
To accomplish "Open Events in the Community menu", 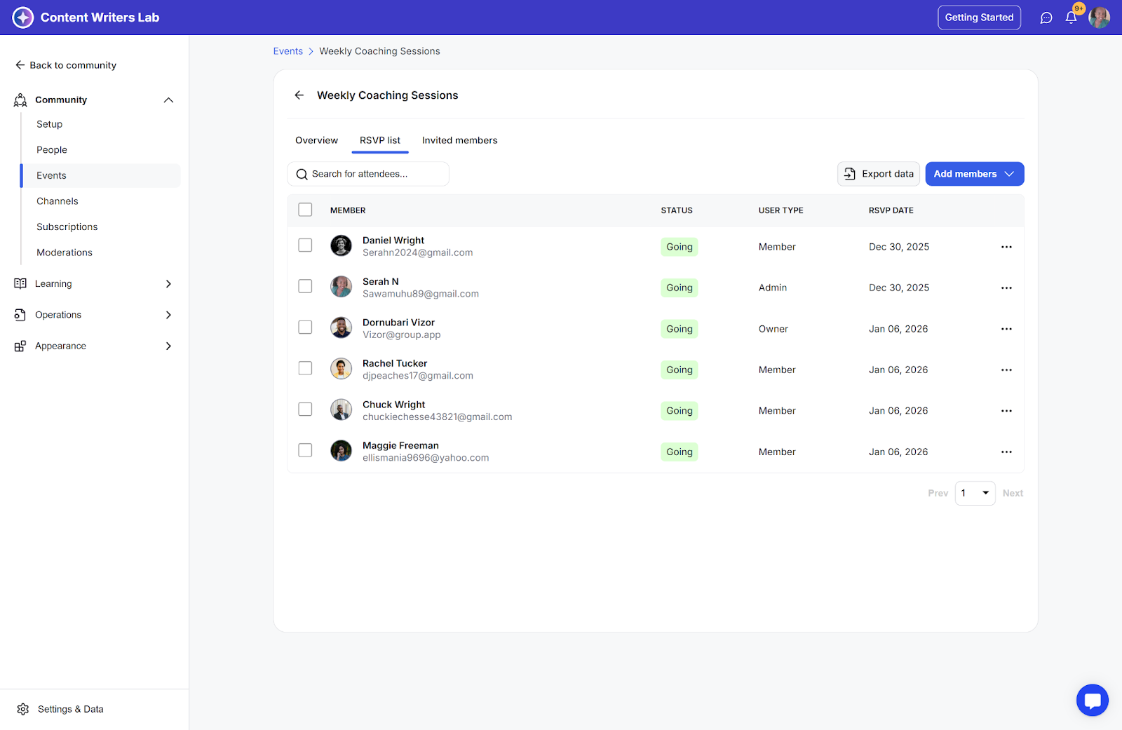I will pyautogui.click(x=100, y=176).
